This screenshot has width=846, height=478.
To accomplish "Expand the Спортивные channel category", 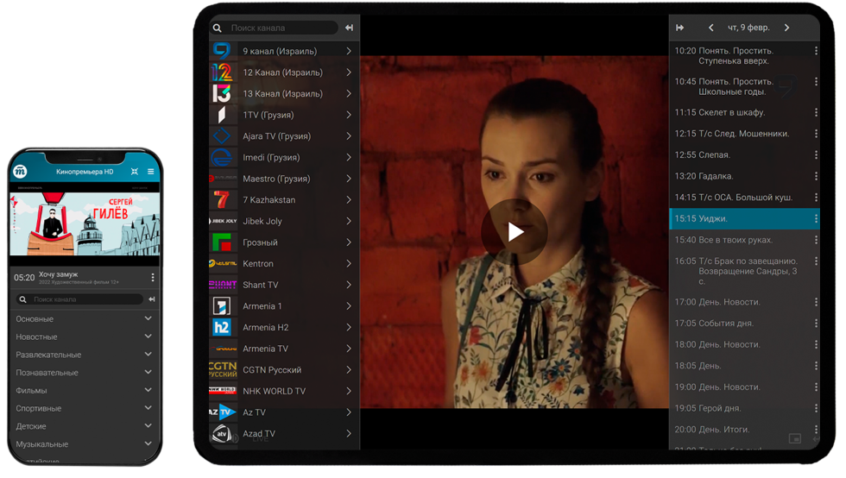I will 148,408.
